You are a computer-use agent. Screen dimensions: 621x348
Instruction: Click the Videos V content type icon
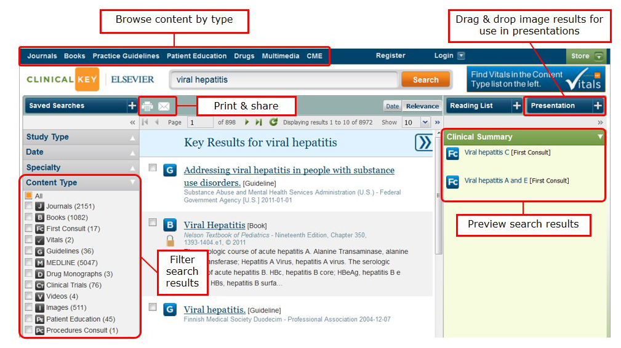tap(39, 296)
